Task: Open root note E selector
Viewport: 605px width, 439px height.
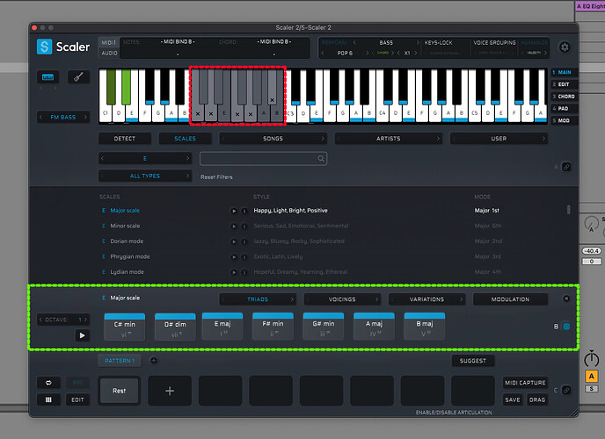Action: (145, 158)
